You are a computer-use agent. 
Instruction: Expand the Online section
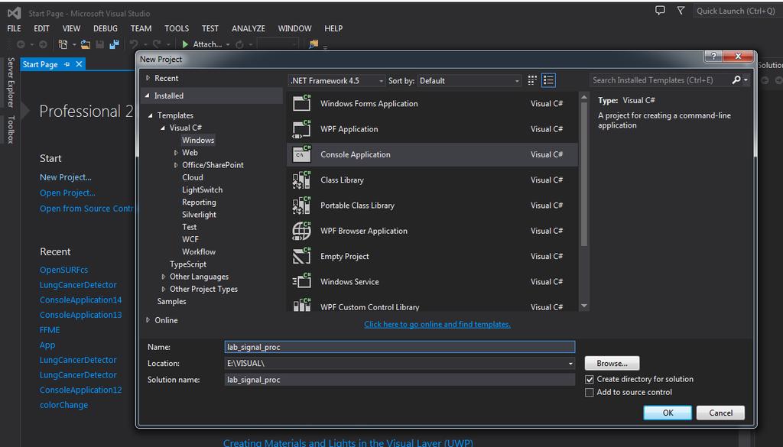coord(148,320)
